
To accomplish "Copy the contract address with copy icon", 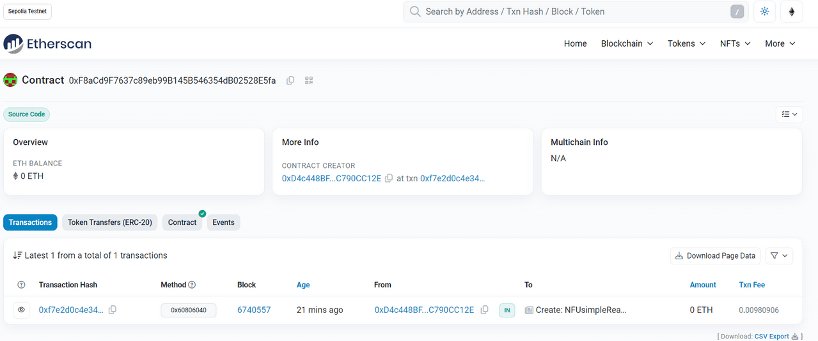I will pyautogui.click(x=290, y=80).
